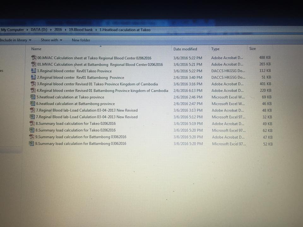Click the '52 KB' size cell
The height and width of the screenshot is (227, 303).
tap(268, 144)
